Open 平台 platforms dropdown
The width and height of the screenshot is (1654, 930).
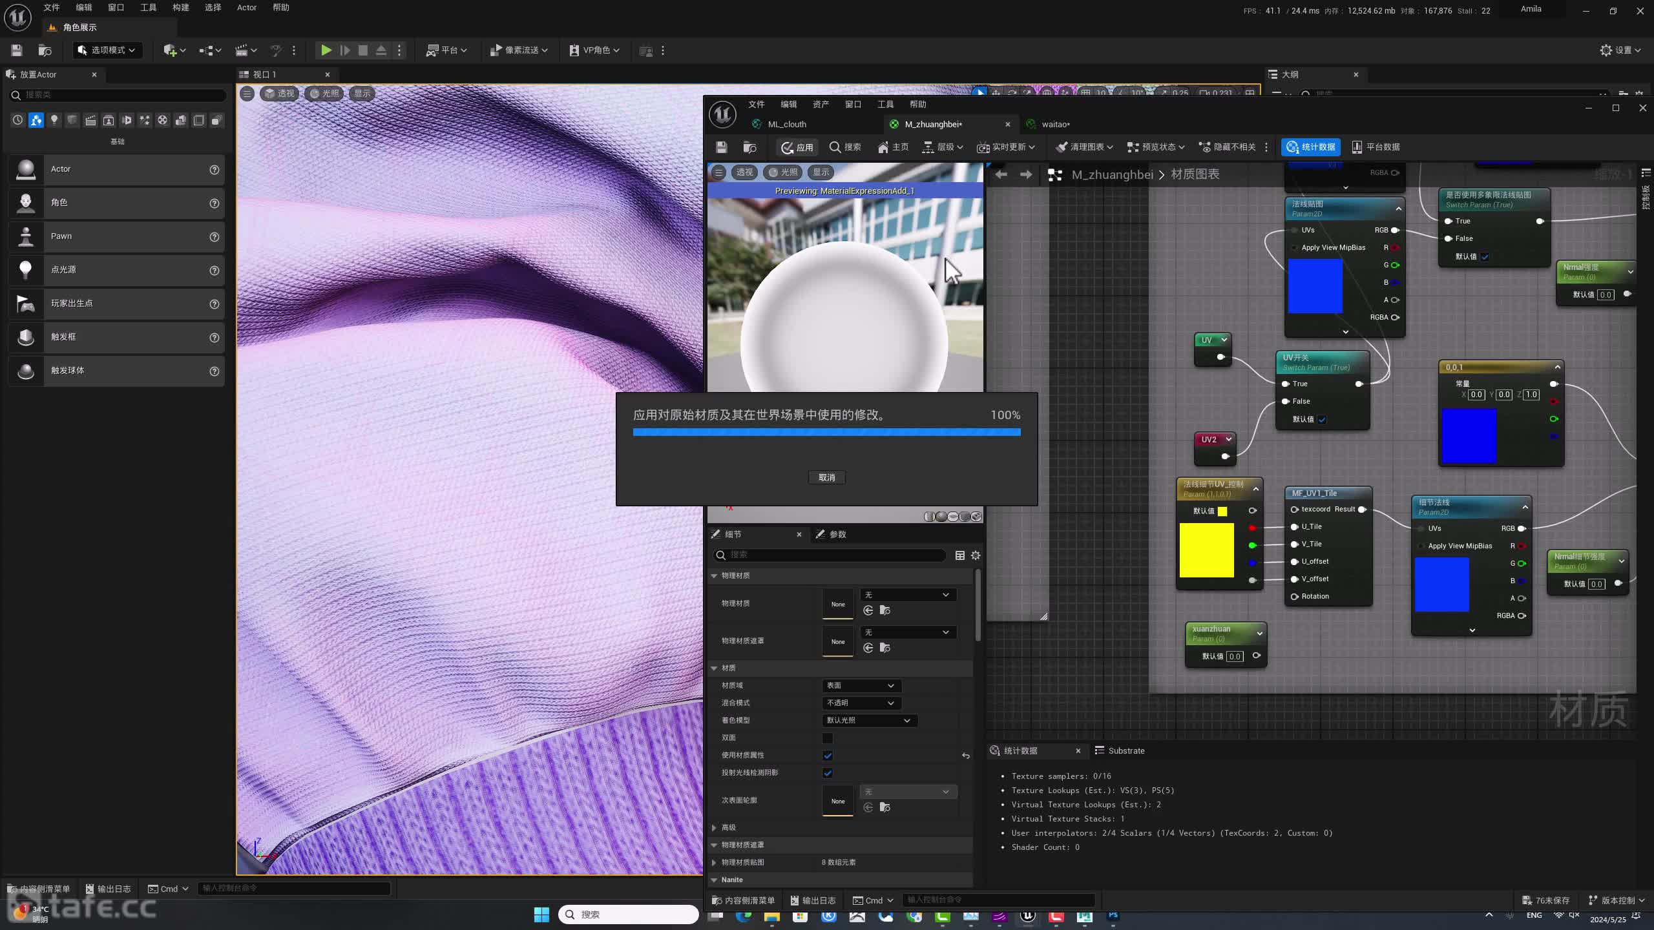[446, 50]
